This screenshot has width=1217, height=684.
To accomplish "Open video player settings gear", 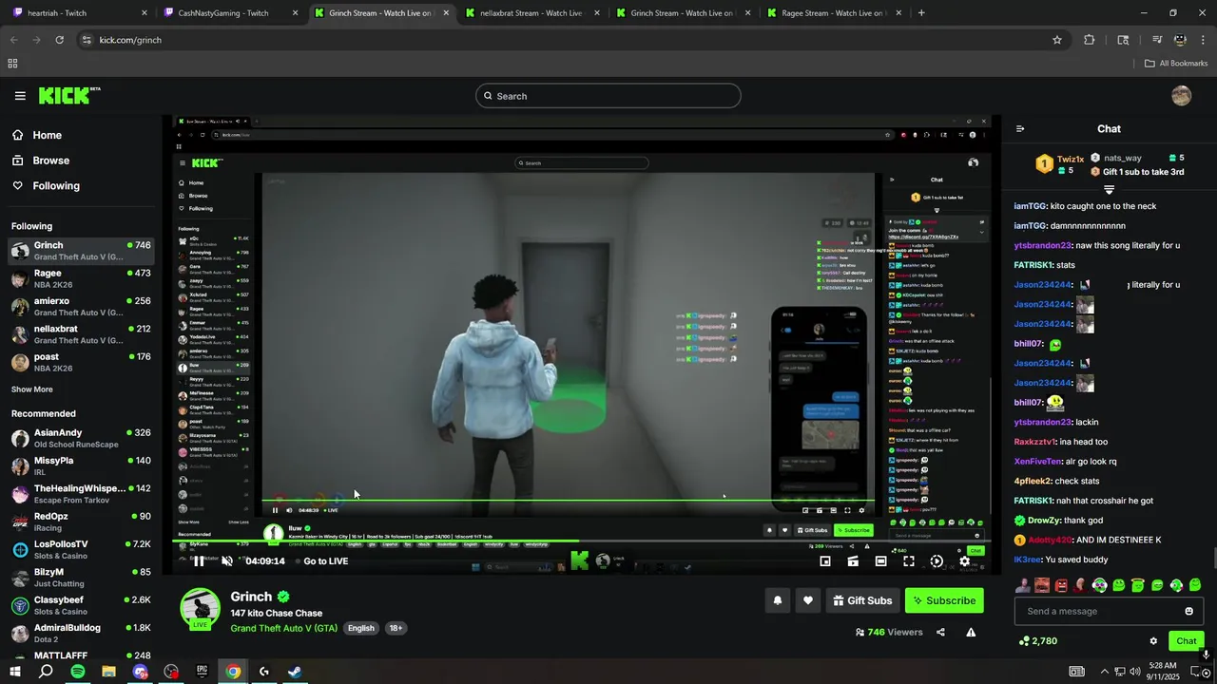I will 964,561.
